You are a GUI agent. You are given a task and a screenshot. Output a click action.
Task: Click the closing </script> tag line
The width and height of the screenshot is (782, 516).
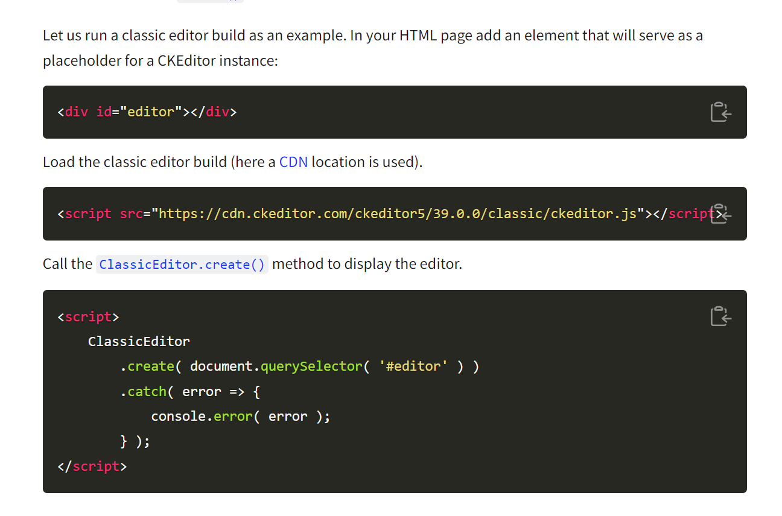(x=92, y=467)
